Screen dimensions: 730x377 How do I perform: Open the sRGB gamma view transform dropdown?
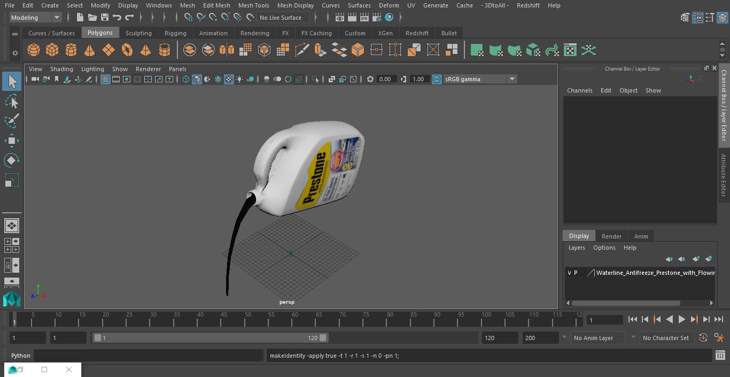pyautogui.click(x=480, y=79)
